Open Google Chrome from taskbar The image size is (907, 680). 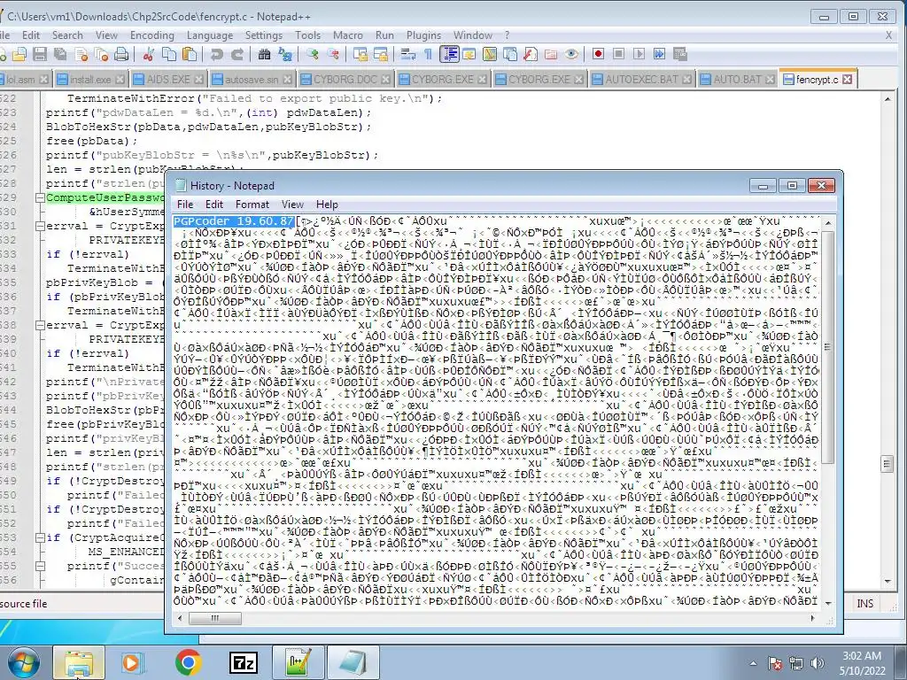[188, 662]
